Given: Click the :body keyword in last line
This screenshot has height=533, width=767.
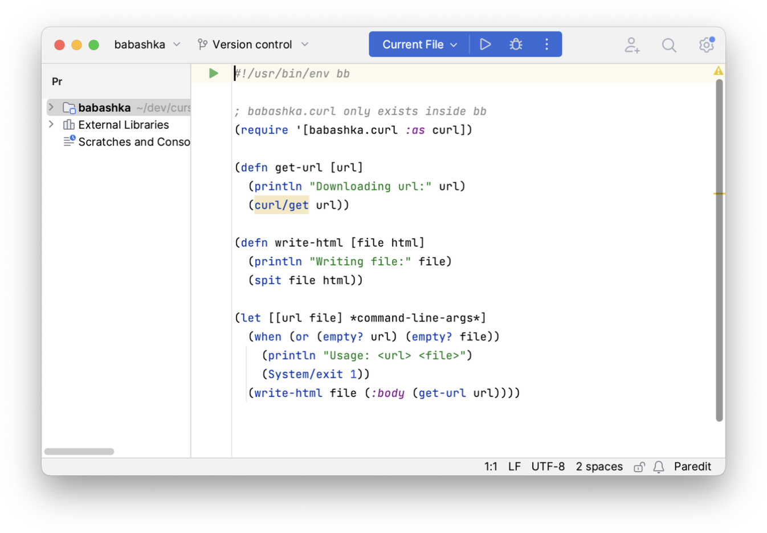Looking at the screenshot, I should (x=387, y=393).
